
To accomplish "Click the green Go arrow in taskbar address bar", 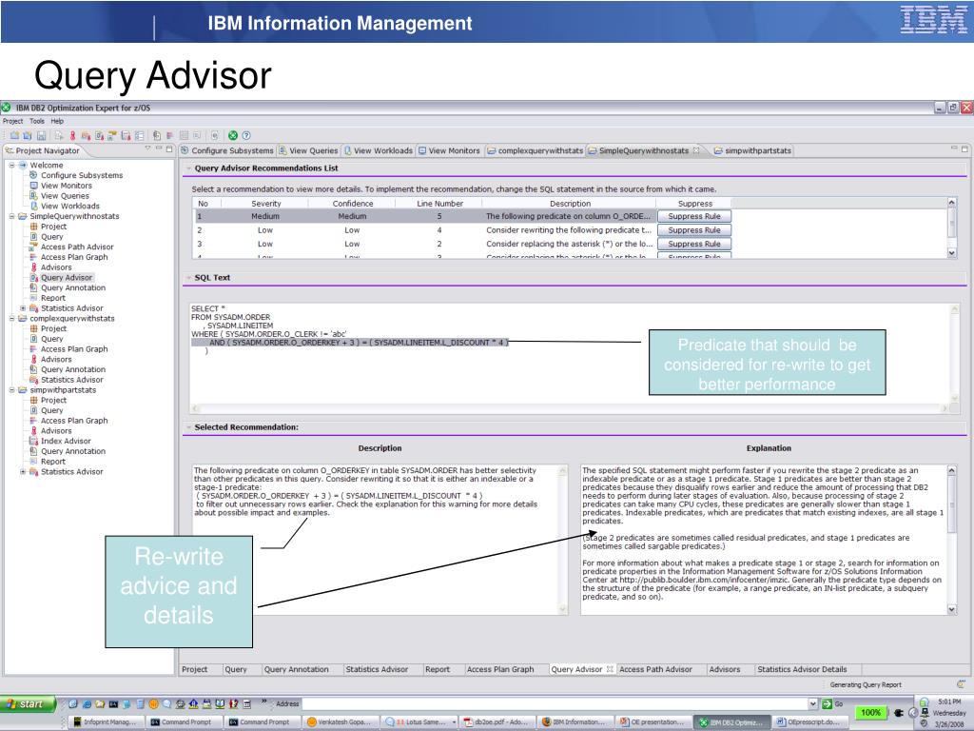I will 827,703.
